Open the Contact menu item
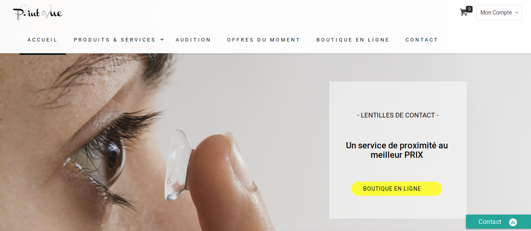 [422, 40]
